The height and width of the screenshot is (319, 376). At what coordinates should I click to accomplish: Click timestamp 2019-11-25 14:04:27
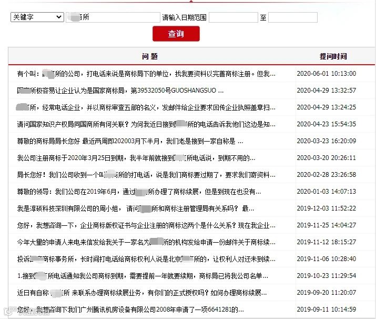(327, 225)
